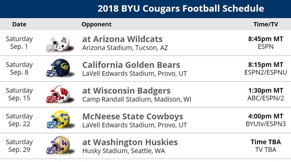291x162 pixels.
Task: Select the at Wisconsin Badgers game
Action: [x=126, y=91]
